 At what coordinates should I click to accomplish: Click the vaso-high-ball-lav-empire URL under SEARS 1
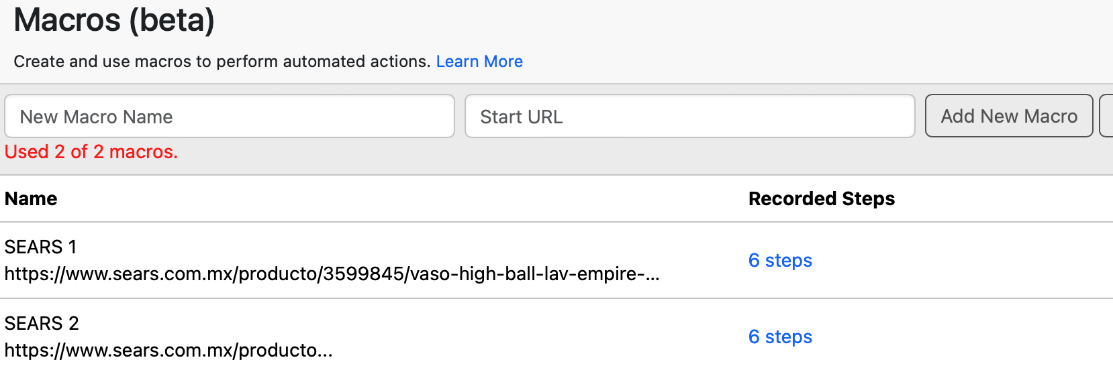(x=332, y=273)
